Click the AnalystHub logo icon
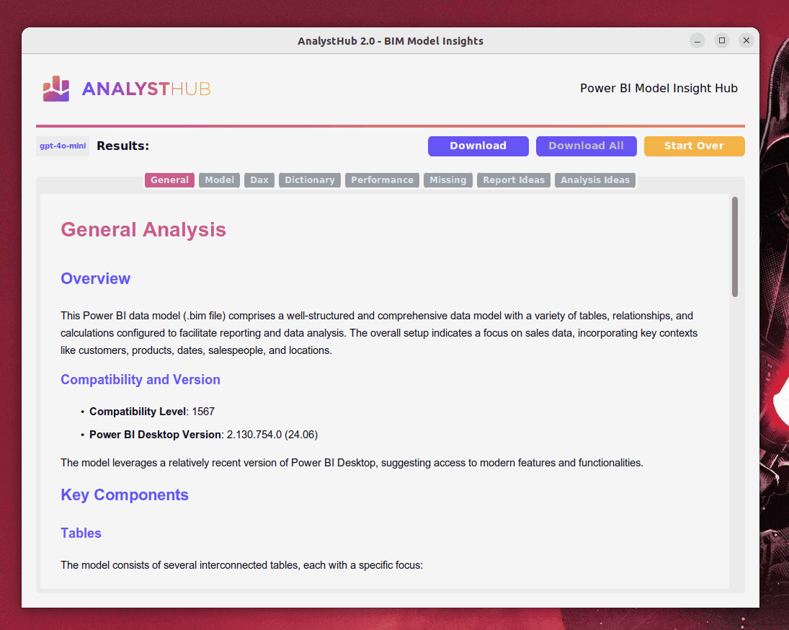The height and width of the screenshot is (630, 789). pos(56,89)
